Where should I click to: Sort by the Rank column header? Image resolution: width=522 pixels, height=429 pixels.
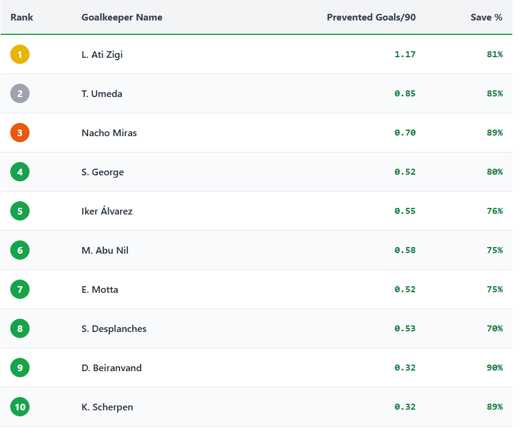[22, 17]
